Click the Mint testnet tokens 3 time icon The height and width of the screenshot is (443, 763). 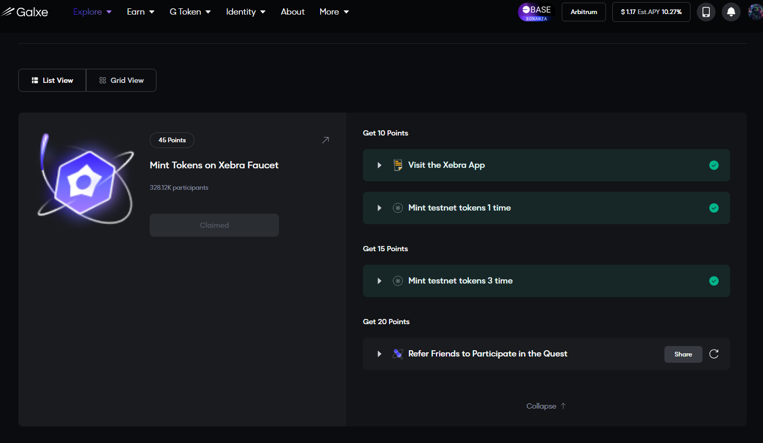[x=398, y=281]
